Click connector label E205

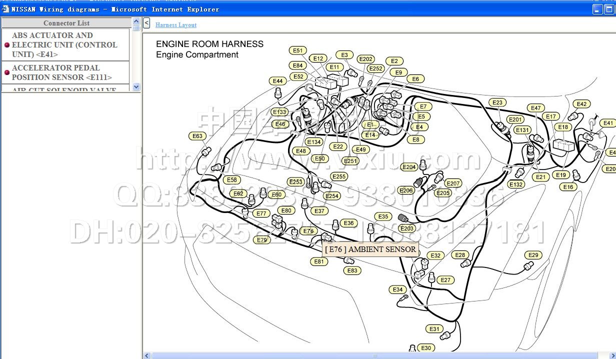click(x=443, y=193)
